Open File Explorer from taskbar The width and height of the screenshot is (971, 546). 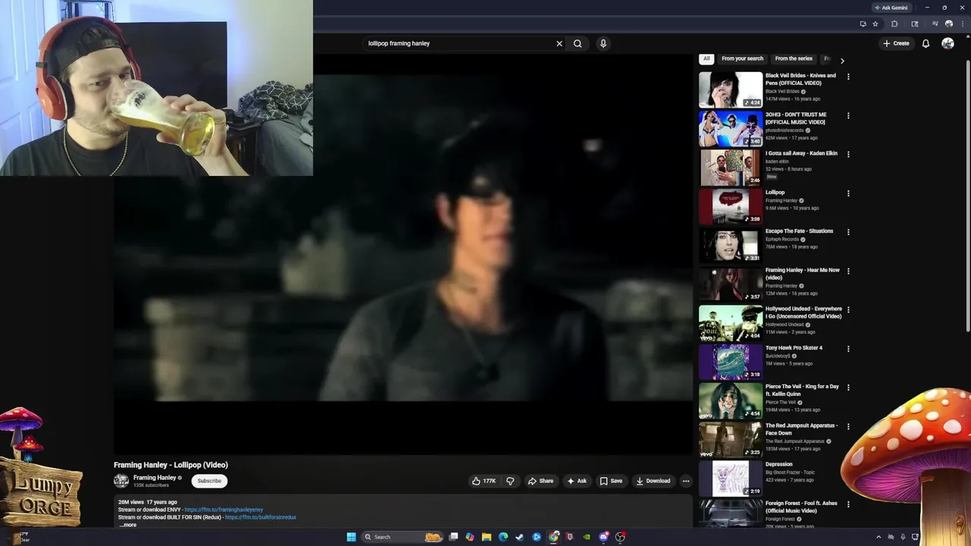[486, 537]
